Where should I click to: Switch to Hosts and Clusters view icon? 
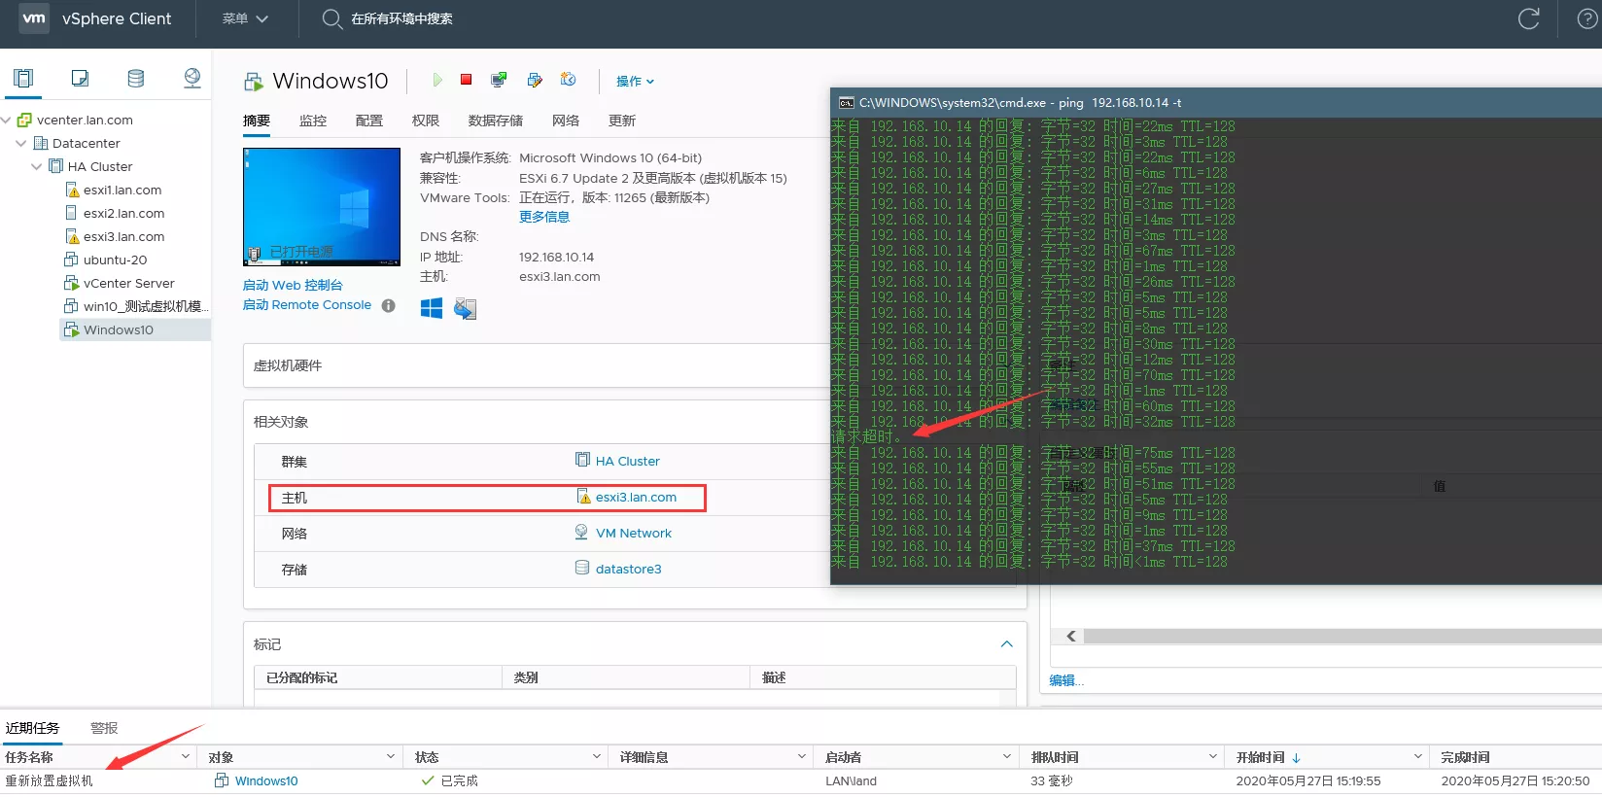click(x=23, y=79)
